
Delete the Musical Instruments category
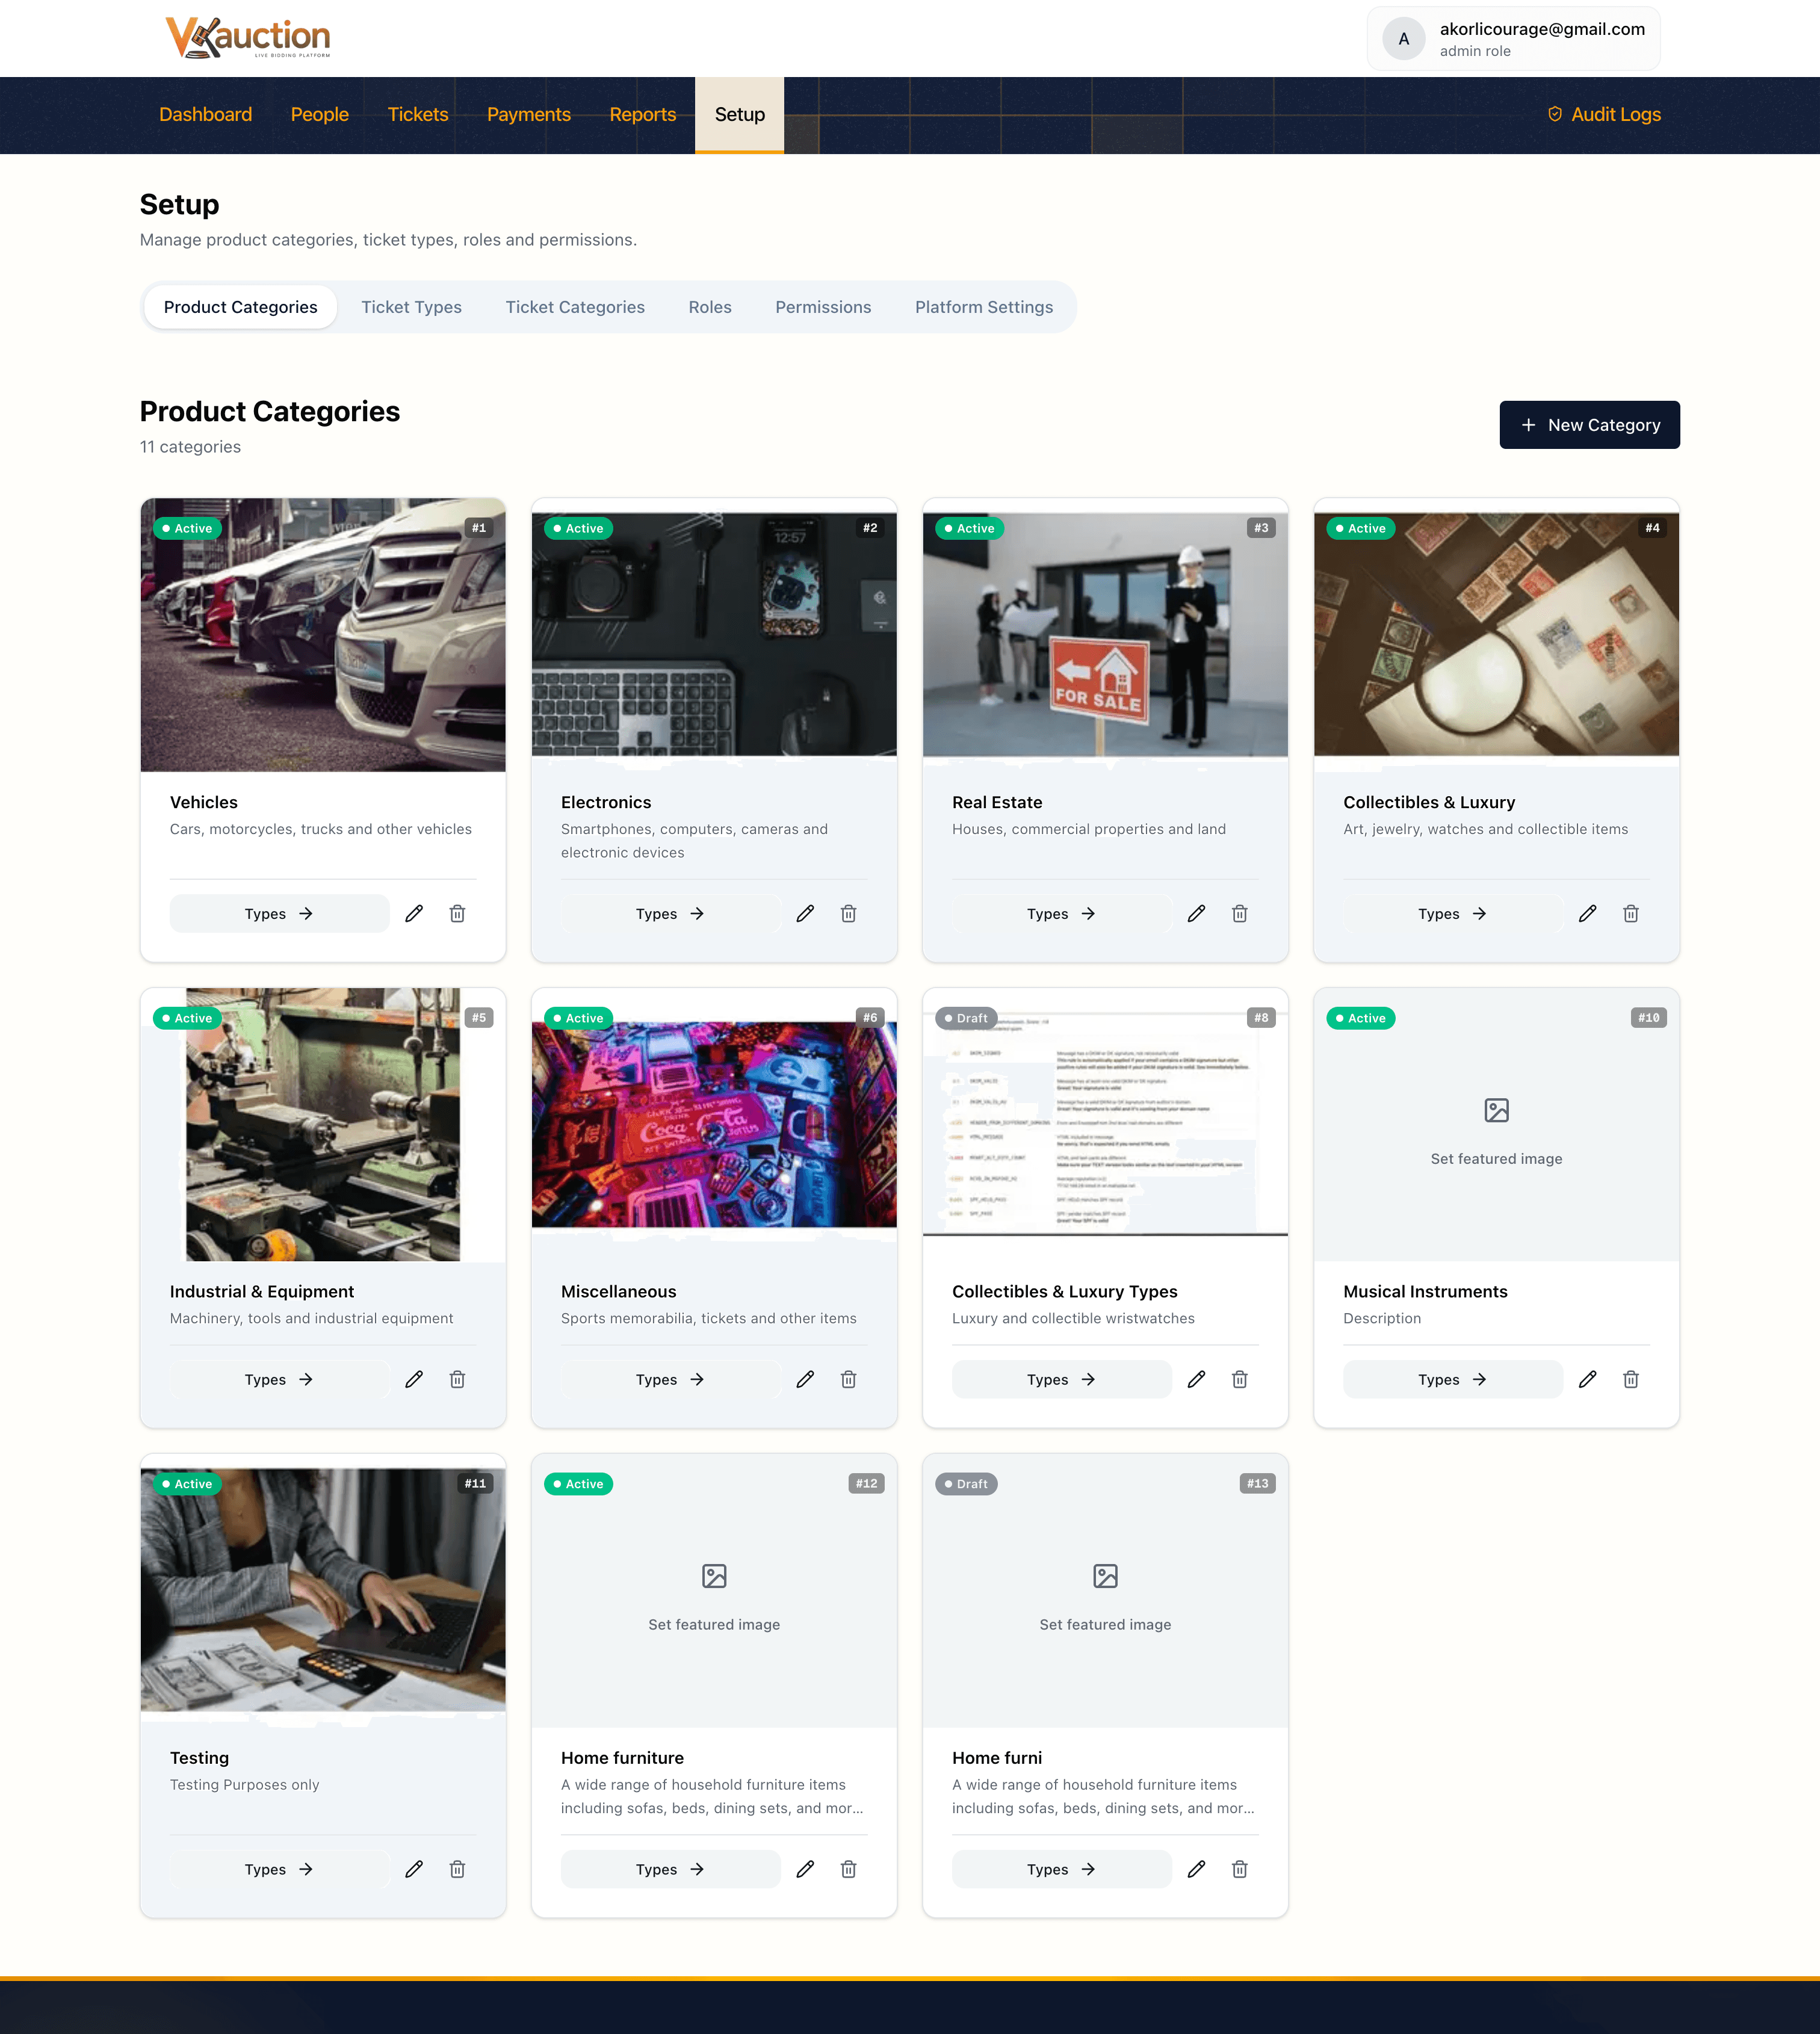1630,1379
